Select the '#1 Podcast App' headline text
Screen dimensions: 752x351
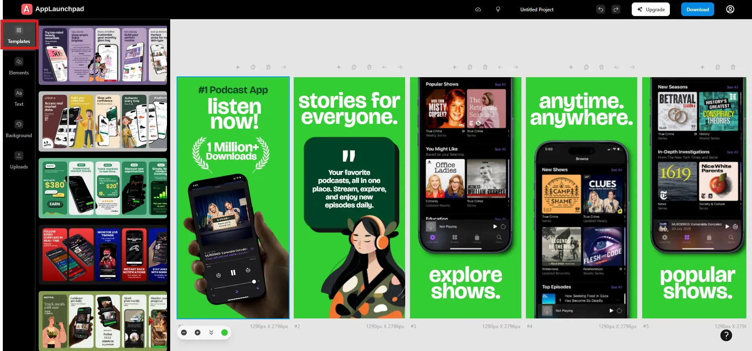point(233,90)
